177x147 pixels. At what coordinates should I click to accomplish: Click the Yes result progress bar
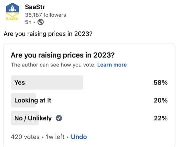coord(47,82)
